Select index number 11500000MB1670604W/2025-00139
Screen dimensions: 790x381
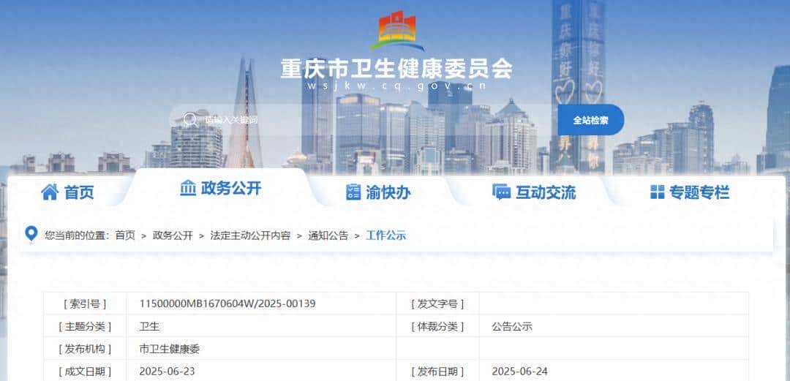227,304
